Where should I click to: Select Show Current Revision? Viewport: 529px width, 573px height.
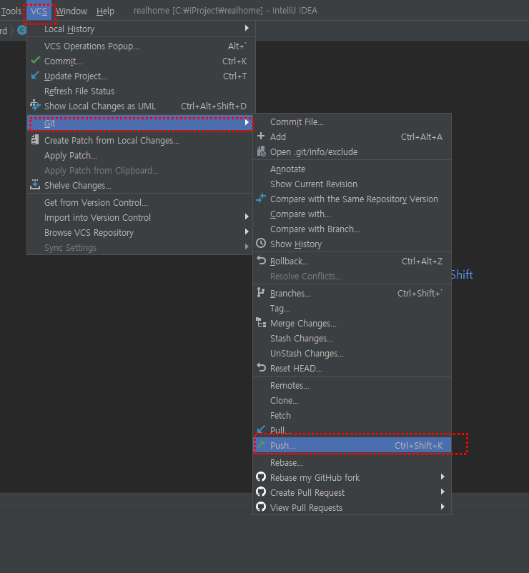click(352, 184)
